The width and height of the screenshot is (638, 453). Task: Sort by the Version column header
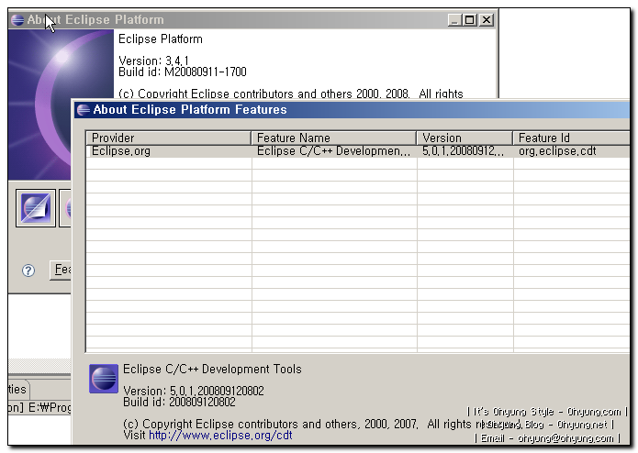[x=465, y=138]
